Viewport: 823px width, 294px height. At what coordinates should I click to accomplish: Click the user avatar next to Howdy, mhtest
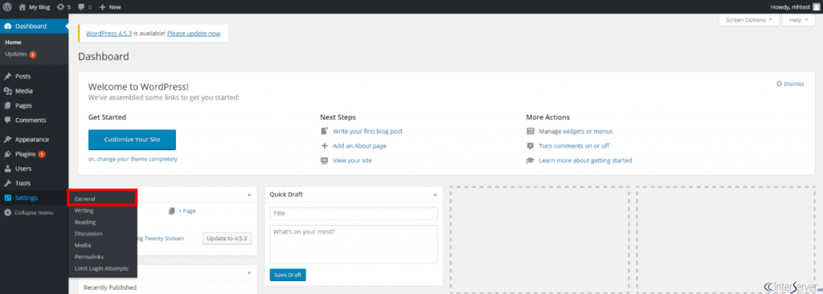[817, 6]
